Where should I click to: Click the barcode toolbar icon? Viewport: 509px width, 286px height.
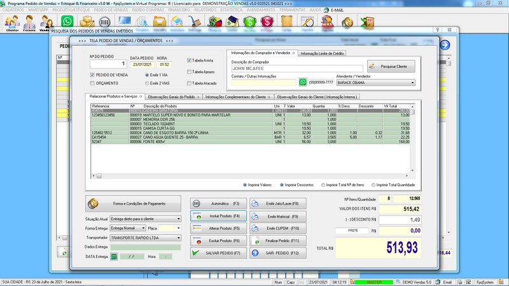click(104, 22)
